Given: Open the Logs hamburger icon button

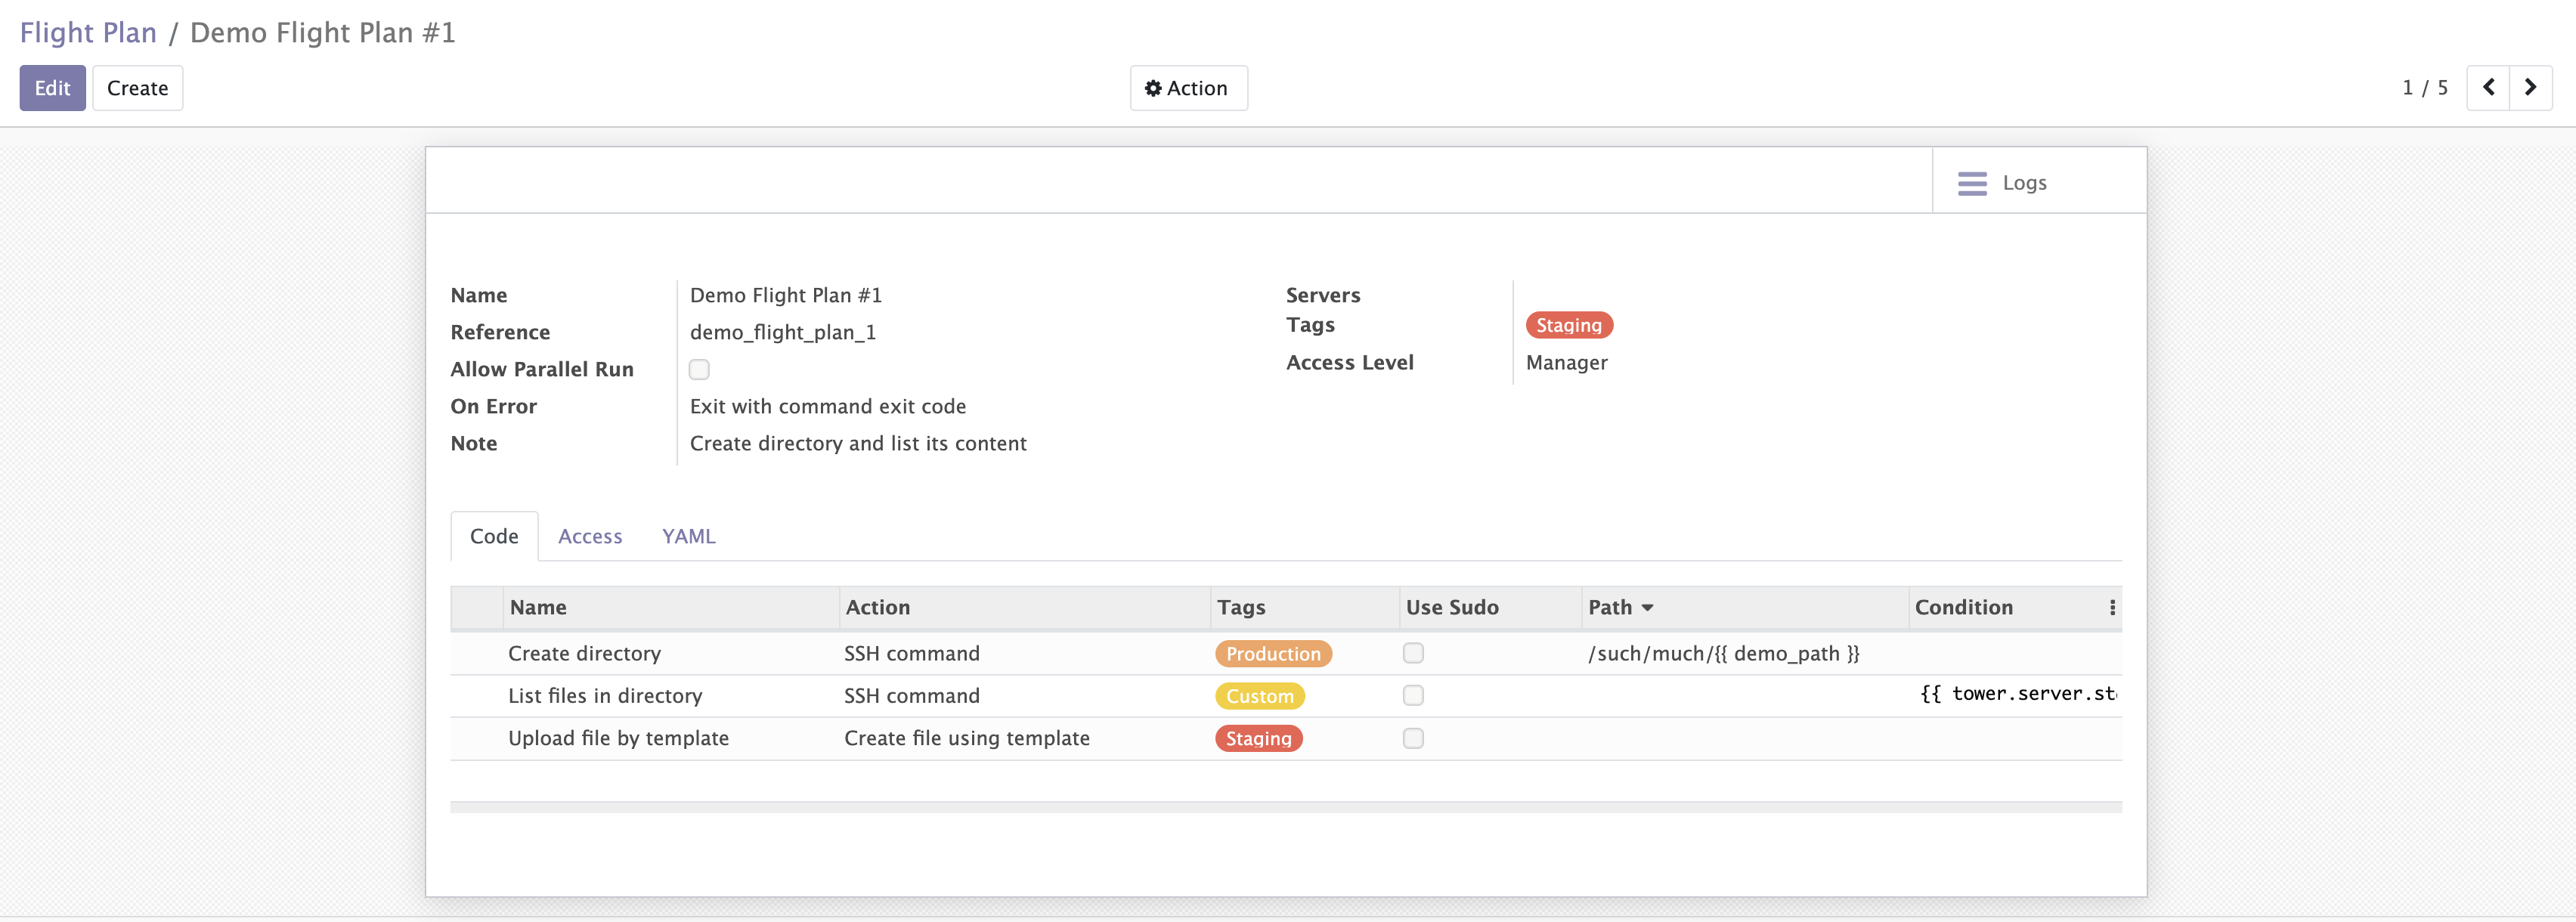Looking at the screenshot, I should coord(1971,183).
